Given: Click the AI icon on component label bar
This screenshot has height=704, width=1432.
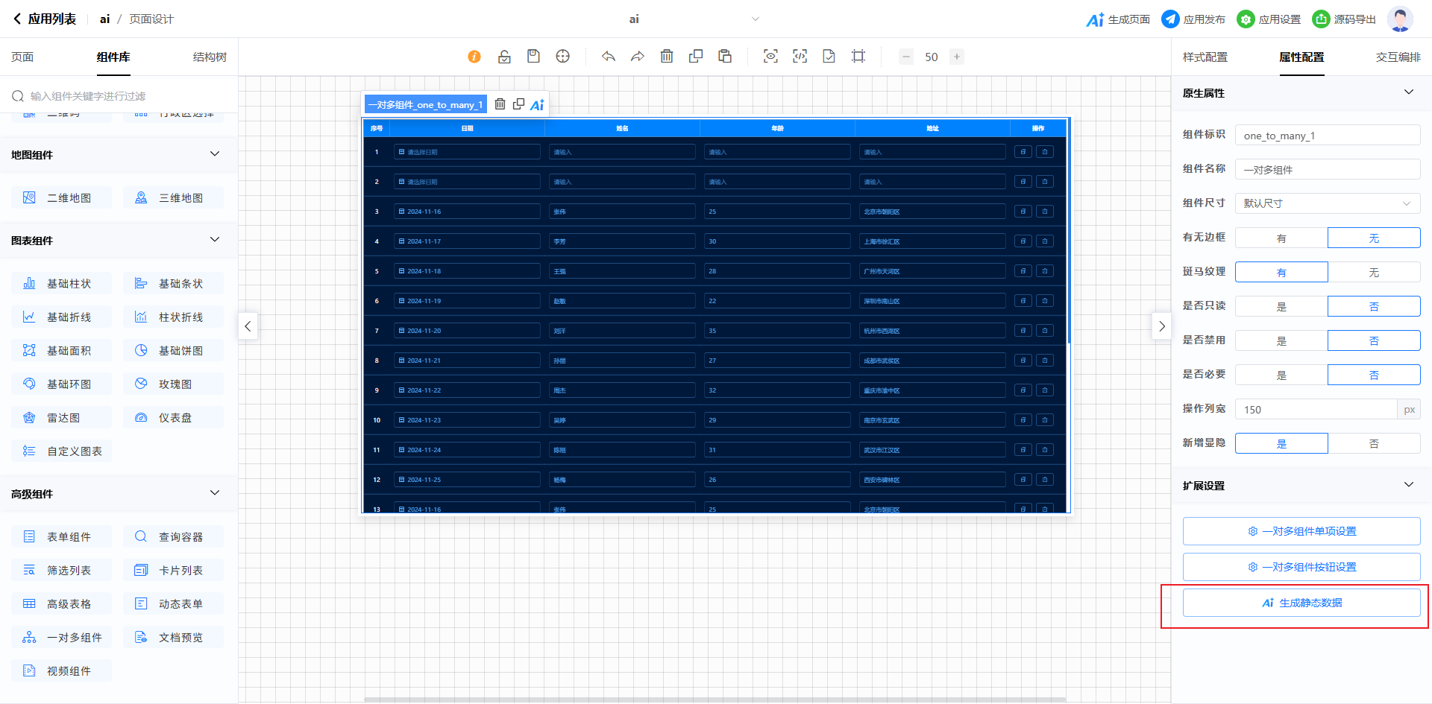Looking at the screenshot, I should point(537,105).
